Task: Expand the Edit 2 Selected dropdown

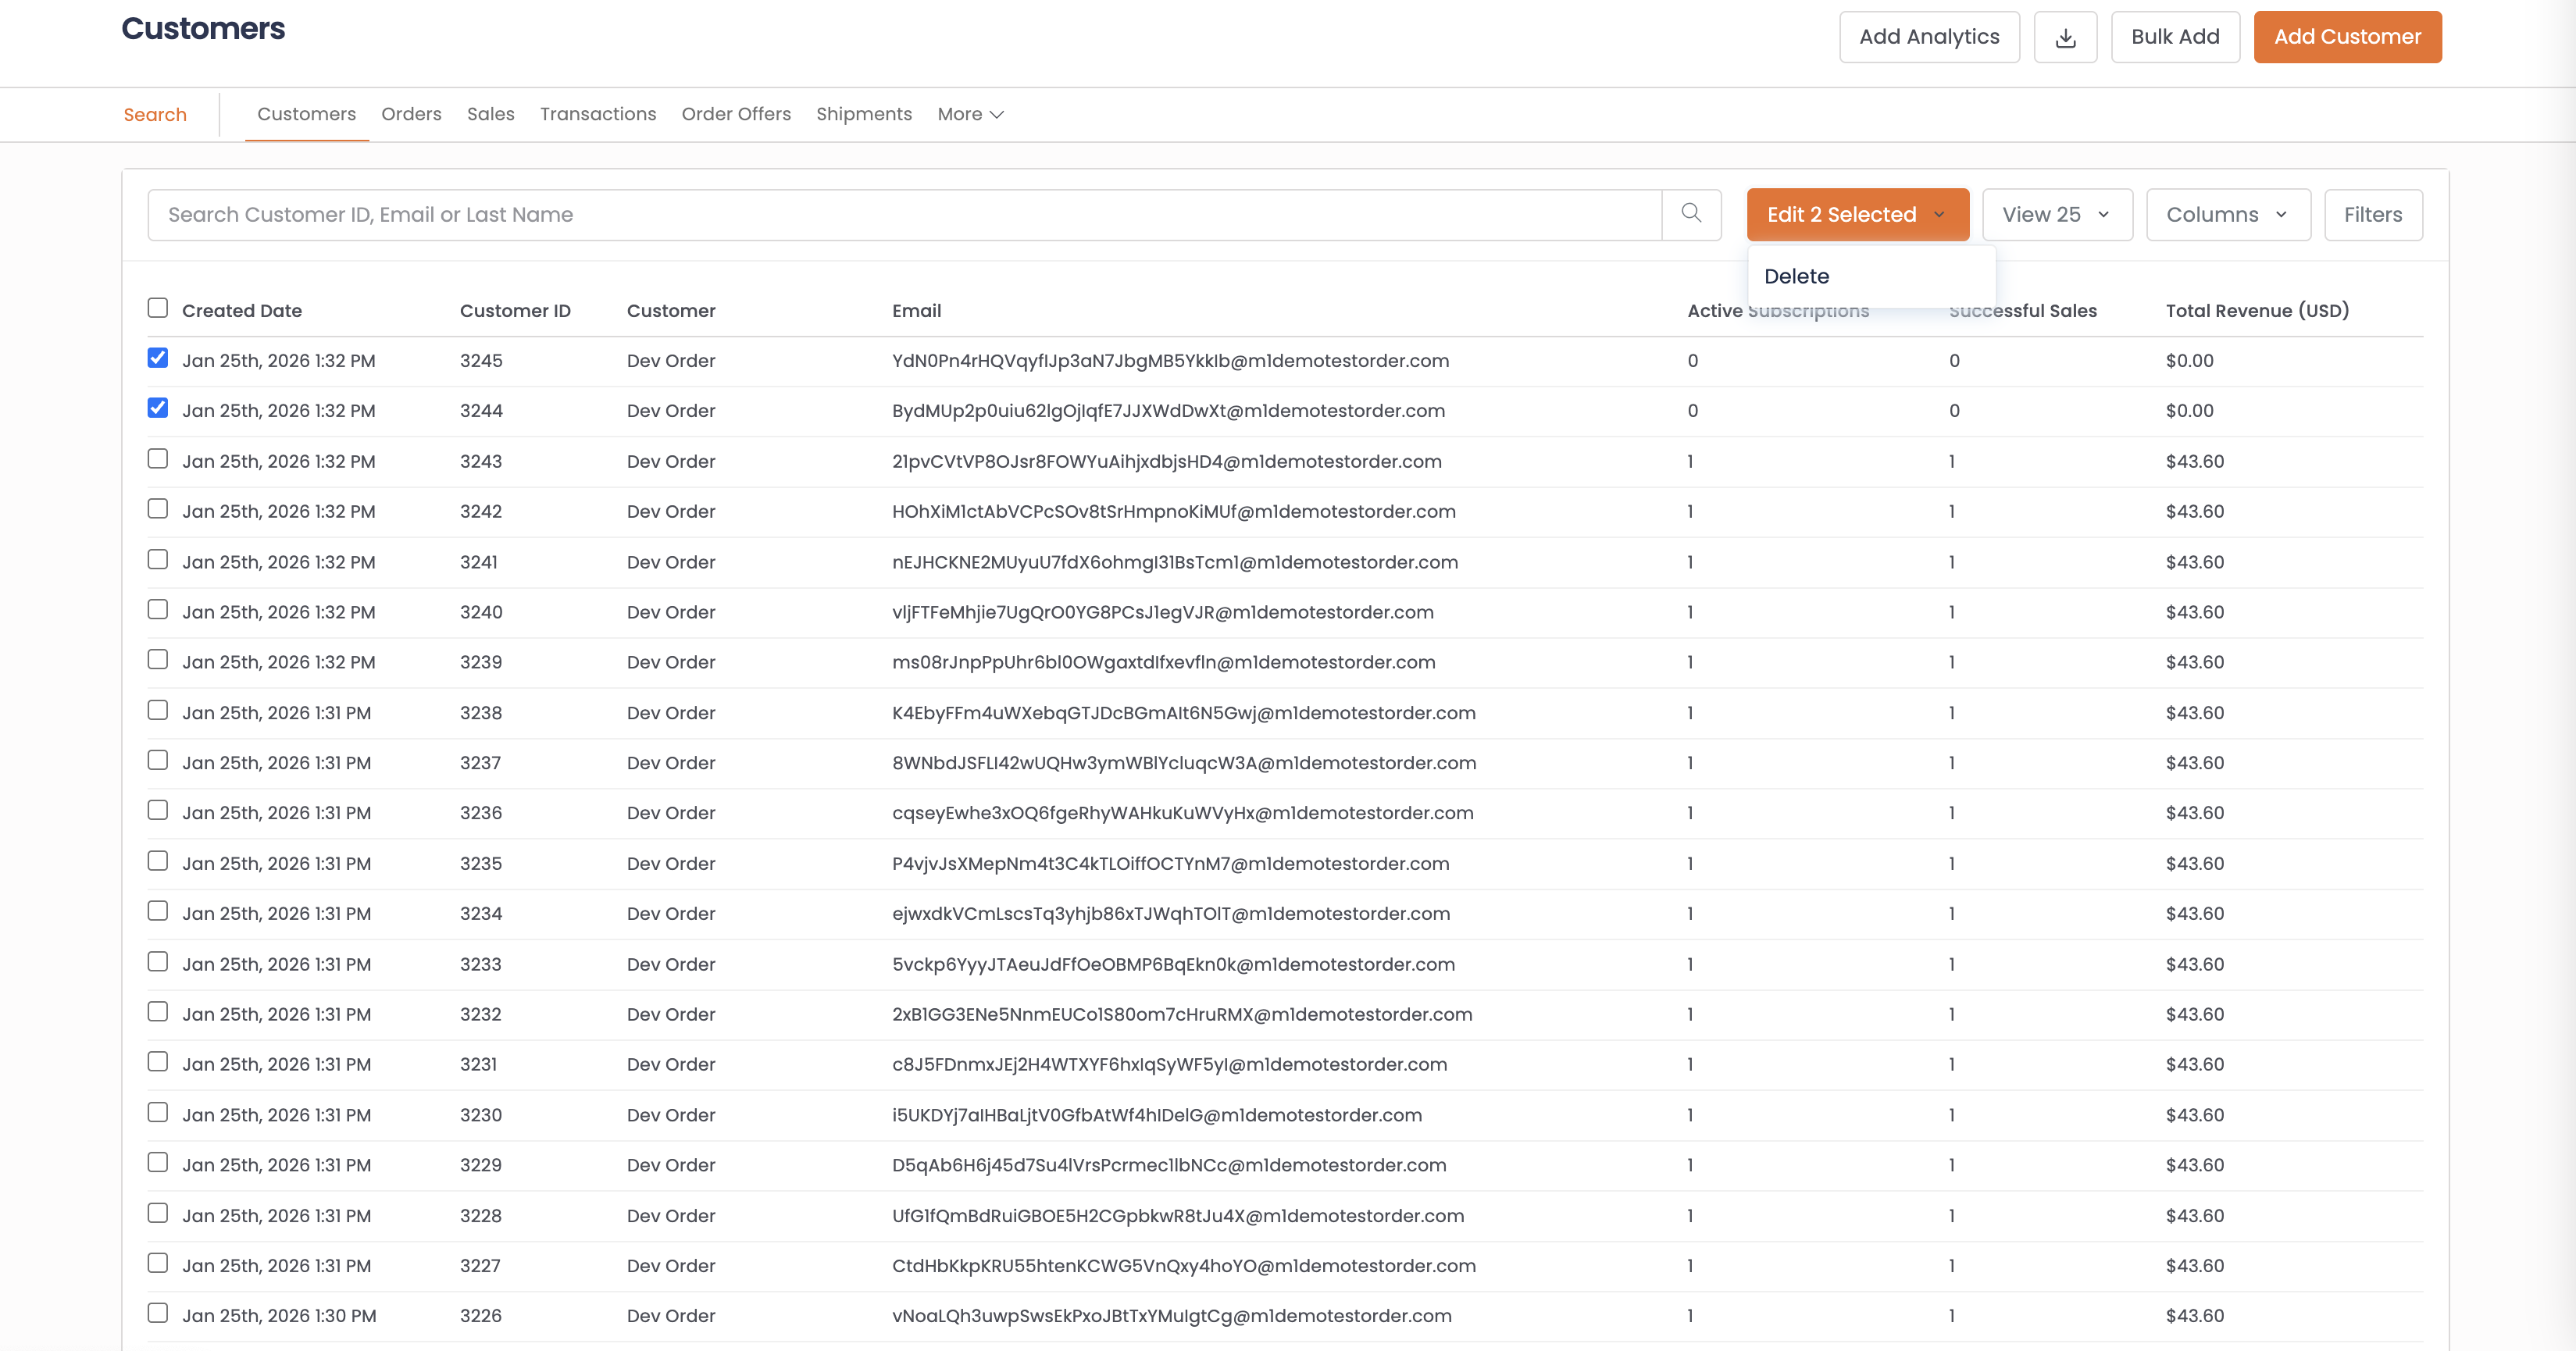Action: tap(1857, 214)
